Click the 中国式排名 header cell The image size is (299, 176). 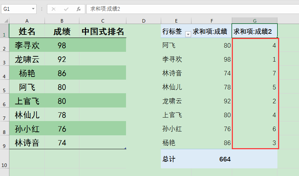[x=103, y=31]
